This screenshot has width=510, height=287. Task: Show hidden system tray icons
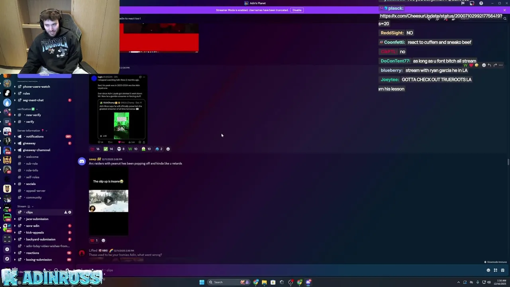[x=458, y=282]
